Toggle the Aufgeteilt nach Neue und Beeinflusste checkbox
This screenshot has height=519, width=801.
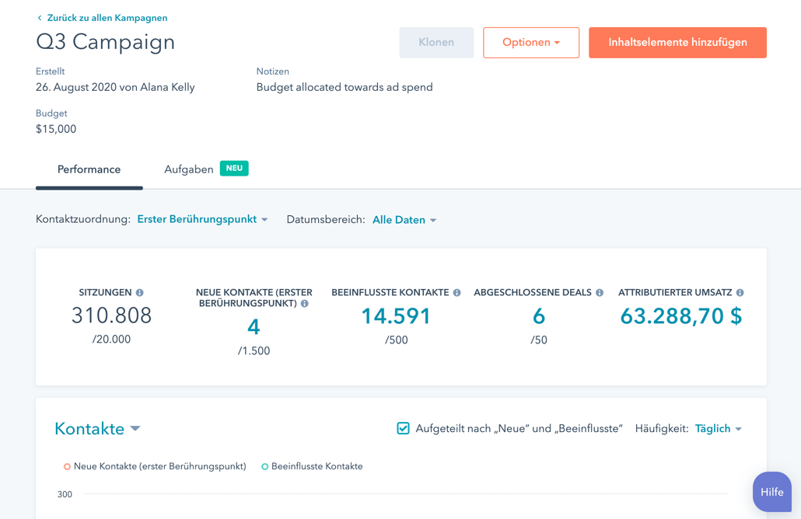(403, 427)
